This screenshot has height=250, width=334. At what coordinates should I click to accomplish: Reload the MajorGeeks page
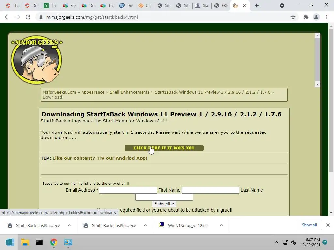coord(28,17)
